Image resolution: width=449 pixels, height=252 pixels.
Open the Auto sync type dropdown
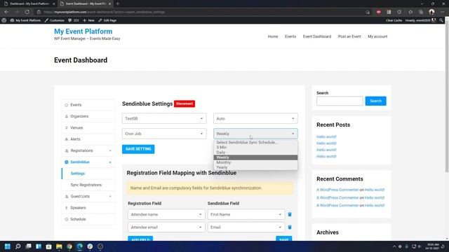(x=255, y=118)
